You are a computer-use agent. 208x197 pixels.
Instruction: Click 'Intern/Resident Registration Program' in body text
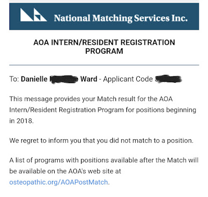click(67, 110)
